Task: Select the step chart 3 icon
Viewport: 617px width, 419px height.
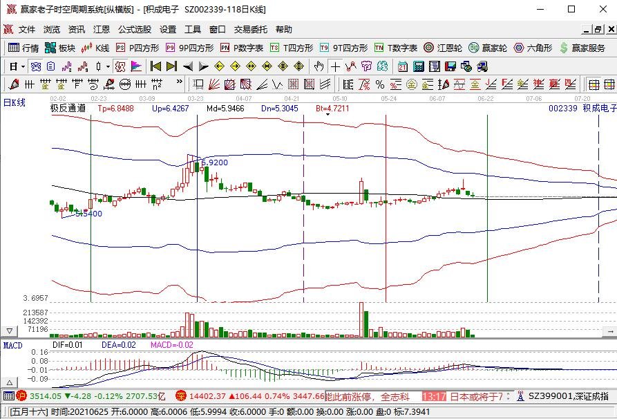Action: tap(67, 66)
